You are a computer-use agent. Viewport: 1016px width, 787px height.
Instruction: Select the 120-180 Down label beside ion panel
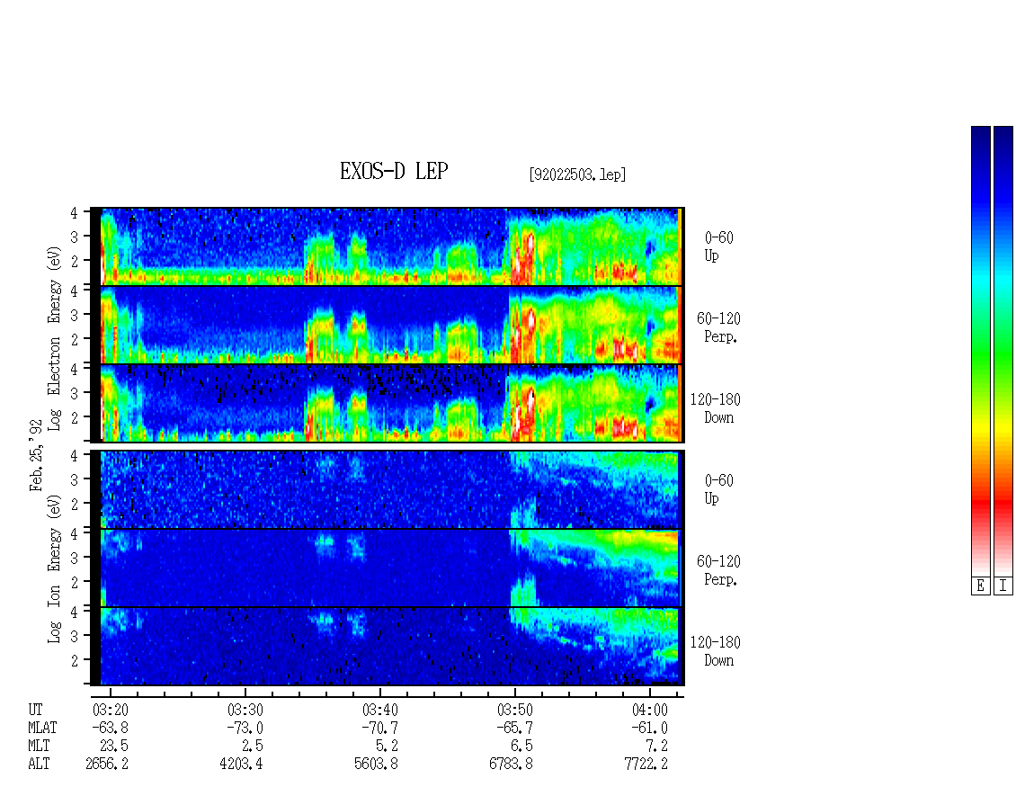click(x=716, y=651)
